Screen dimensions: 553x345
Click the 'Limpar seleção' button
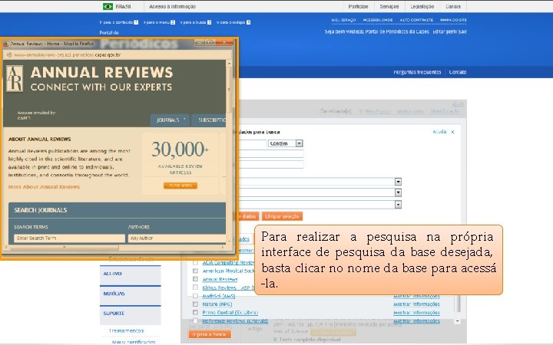point(282,216)
